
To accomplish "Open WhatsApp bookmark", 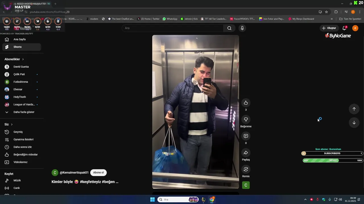I will click(x=170, y=19).
